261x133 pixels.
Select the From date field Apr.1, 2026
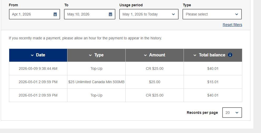(x=35, y=14)
